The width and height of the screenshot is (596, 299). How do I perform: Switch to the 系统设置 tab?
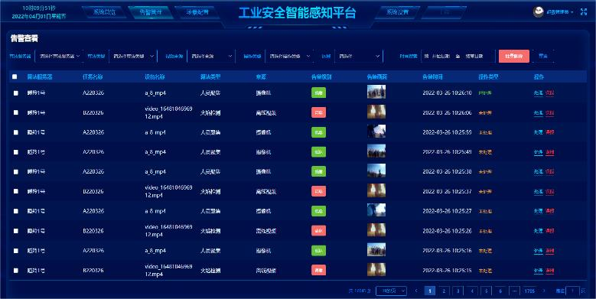(397, 12)
